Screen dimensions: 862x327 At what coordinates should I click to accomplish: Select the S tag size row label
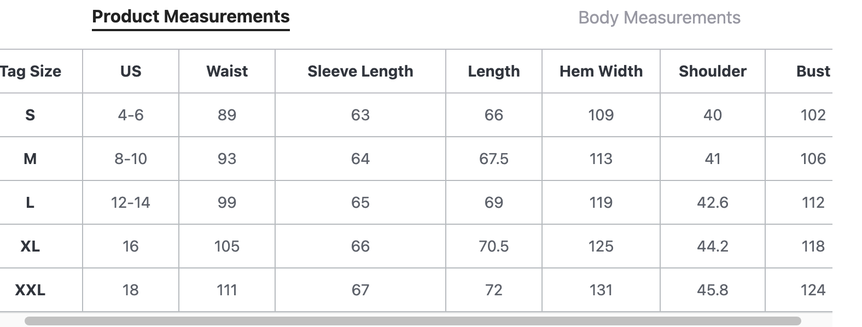point(30,115)
